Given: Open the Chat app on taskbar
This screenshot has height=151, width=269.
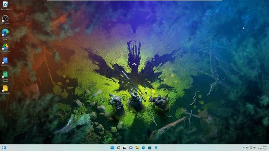Looking at the screenshot, I should (131, 148).
